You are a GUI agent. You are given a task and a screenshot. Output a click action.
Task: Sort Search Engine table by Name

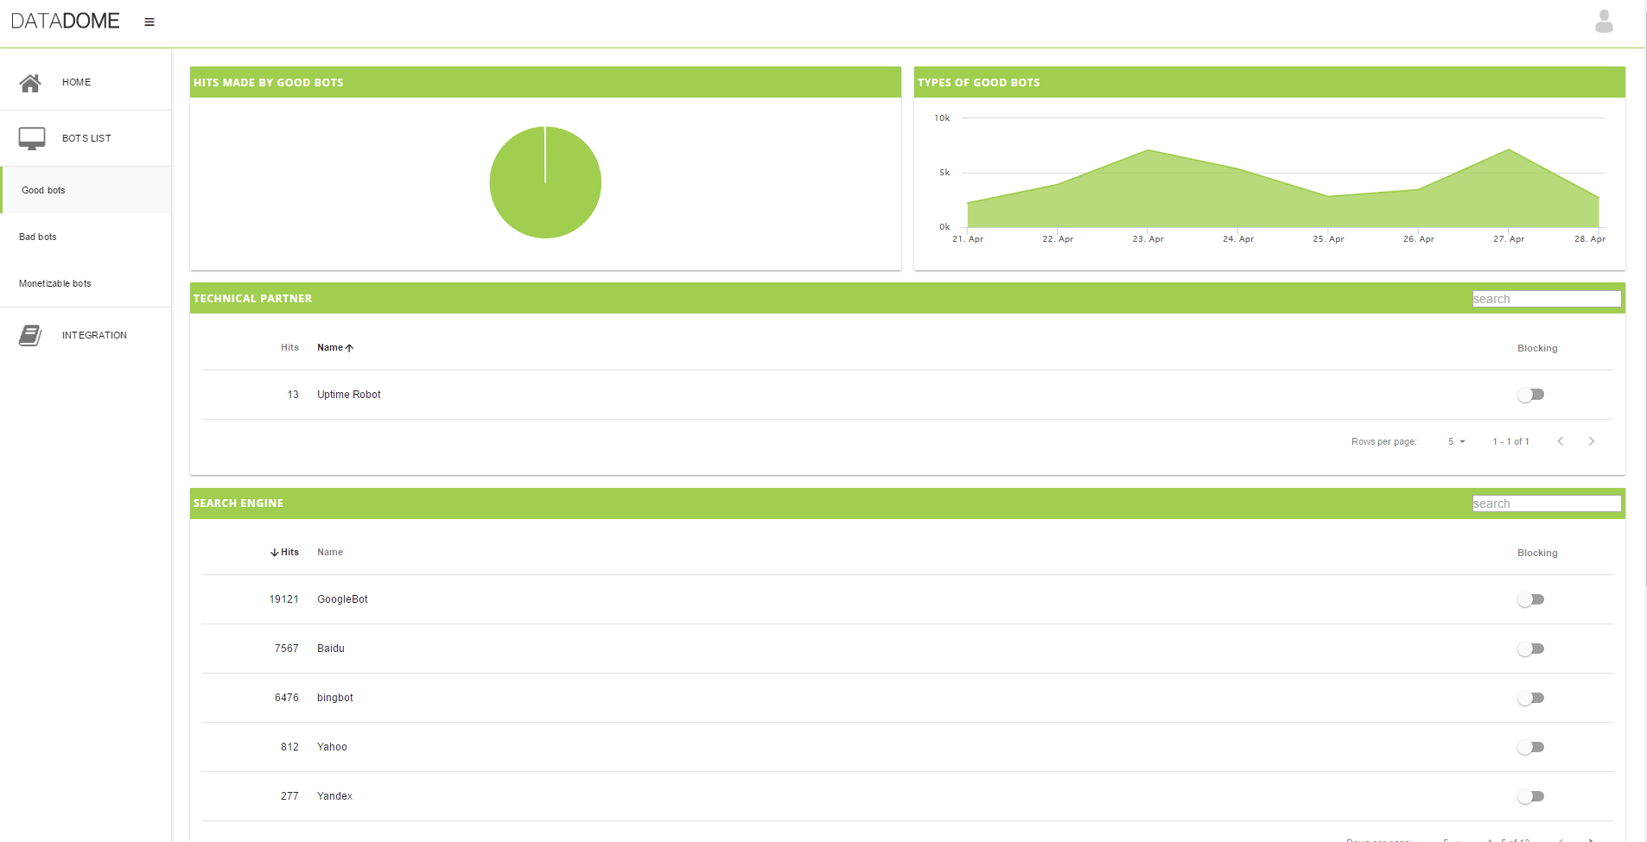(x=330, y=553)
